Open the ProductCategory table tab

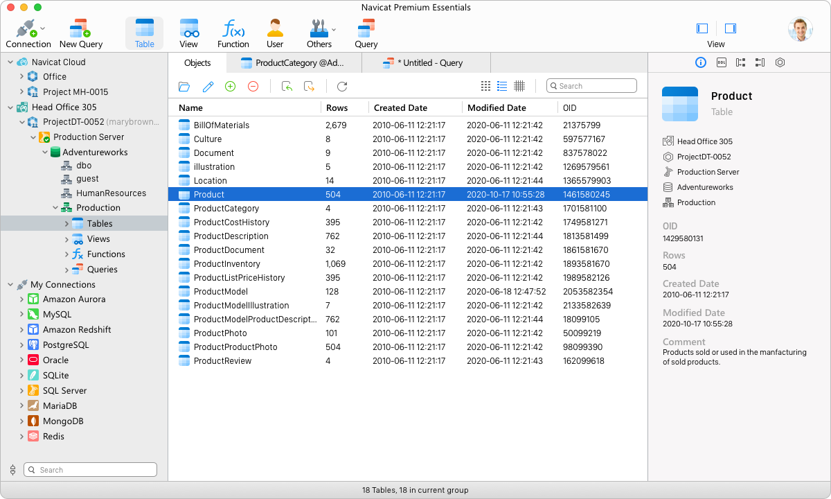294,63
